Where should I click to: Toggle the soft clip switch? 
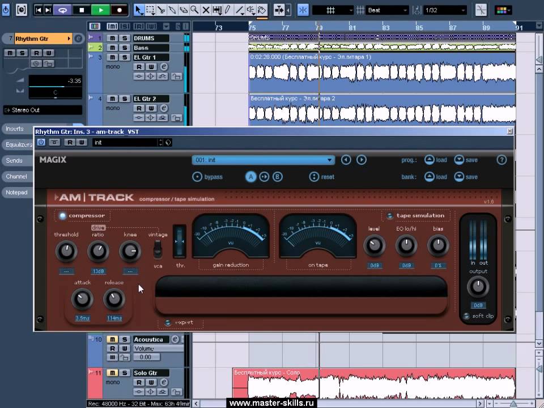point(466,316)
